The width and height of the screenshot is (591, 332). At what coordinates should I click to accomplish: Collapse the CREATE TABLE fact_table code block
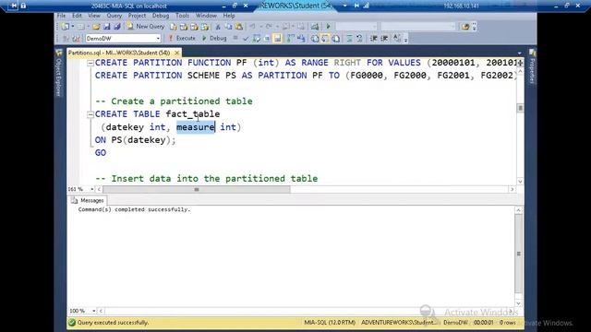tap(90, 114)
